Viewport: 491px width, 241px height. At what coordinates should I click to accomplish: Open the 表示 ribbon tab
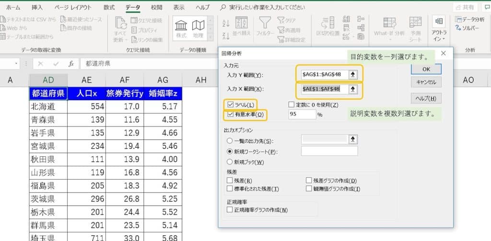click(179, 7)
